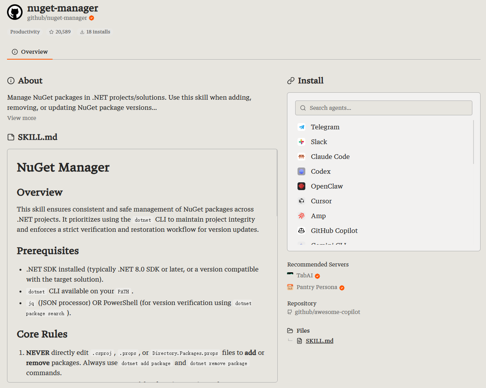Click the info icon beside About heading
The width and height of the screenshot is (486, 388).
click(11, 81)
